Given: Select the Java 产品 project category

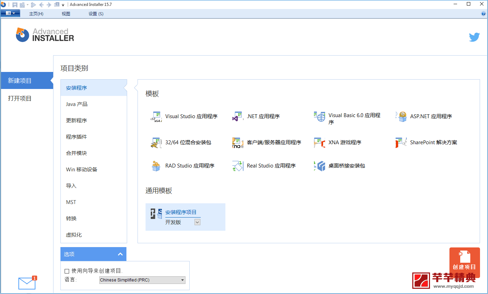Looking at the screenshot, I should tap(94, 104).
